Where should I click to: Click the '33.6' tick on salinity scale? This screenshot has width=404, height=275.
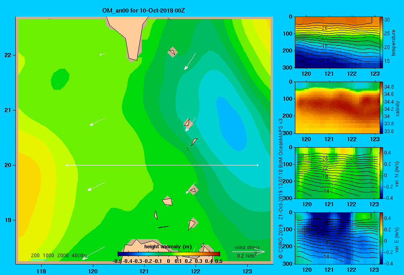click(389, 131)
